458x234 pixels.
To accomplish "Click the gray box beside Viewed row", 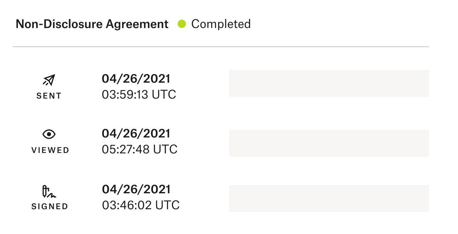I will 329,143.
